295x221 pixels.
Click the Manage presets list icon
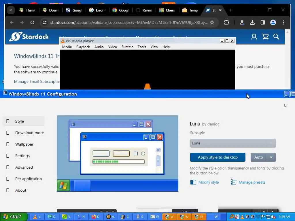[x=233, y=182]
